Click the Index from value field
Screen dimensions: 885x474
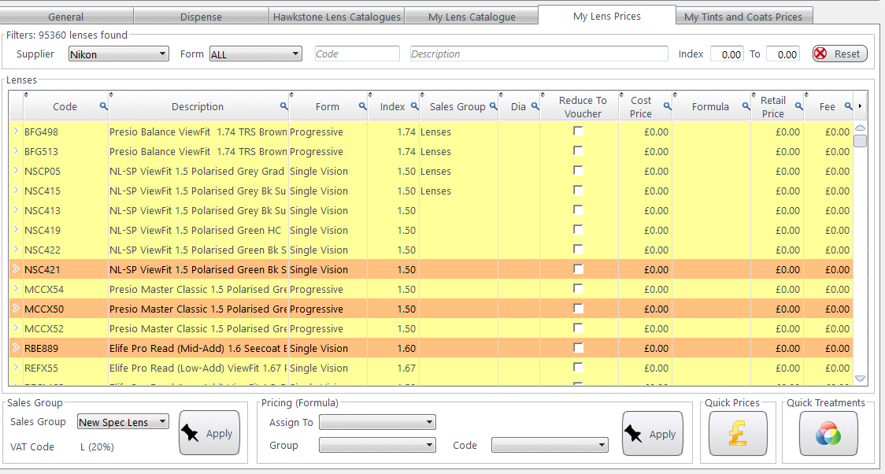727,54
